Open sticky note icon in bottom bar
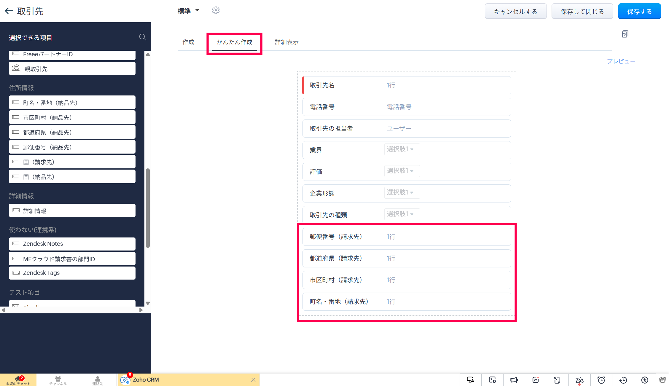669x386 pixels. pos(557,380)
